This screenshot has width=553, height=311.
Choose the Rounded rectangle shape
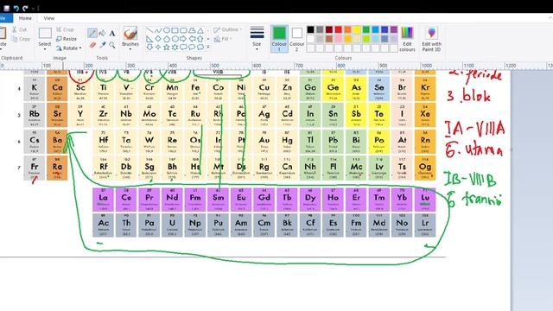pyautogui.click(x=183, y=30)
